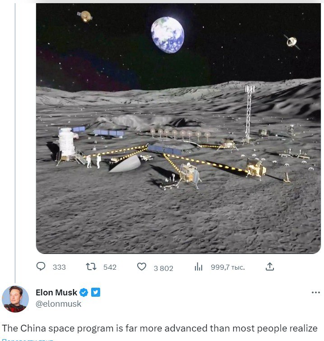Open view analytics bar chart icon
Image resolution: width=324 pixels, height=341 pixels.
[199, 267]
